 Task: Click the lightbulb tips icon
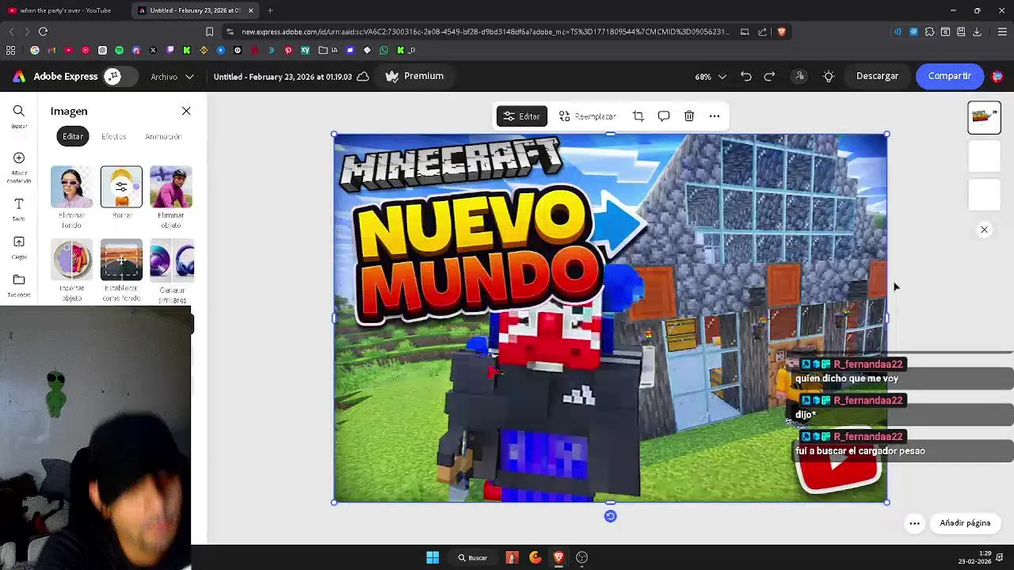pyautogui.click(x=829, y=76)
